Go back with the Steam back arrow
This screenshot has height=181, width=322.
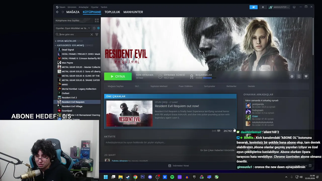pos(57,12)
